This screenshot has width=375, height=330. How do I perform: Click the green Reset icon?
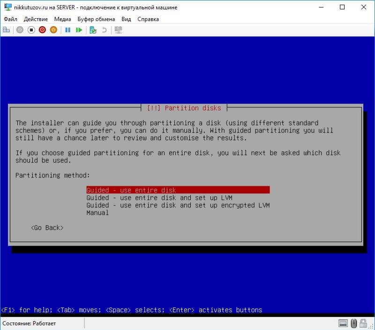click(79, 30)
